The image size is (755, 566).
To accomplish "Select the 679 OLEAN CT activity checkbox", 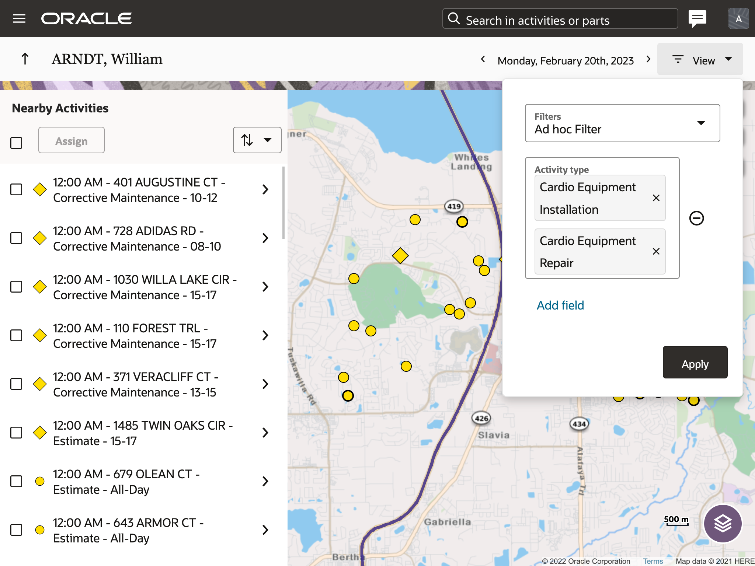I will [16, 482].
